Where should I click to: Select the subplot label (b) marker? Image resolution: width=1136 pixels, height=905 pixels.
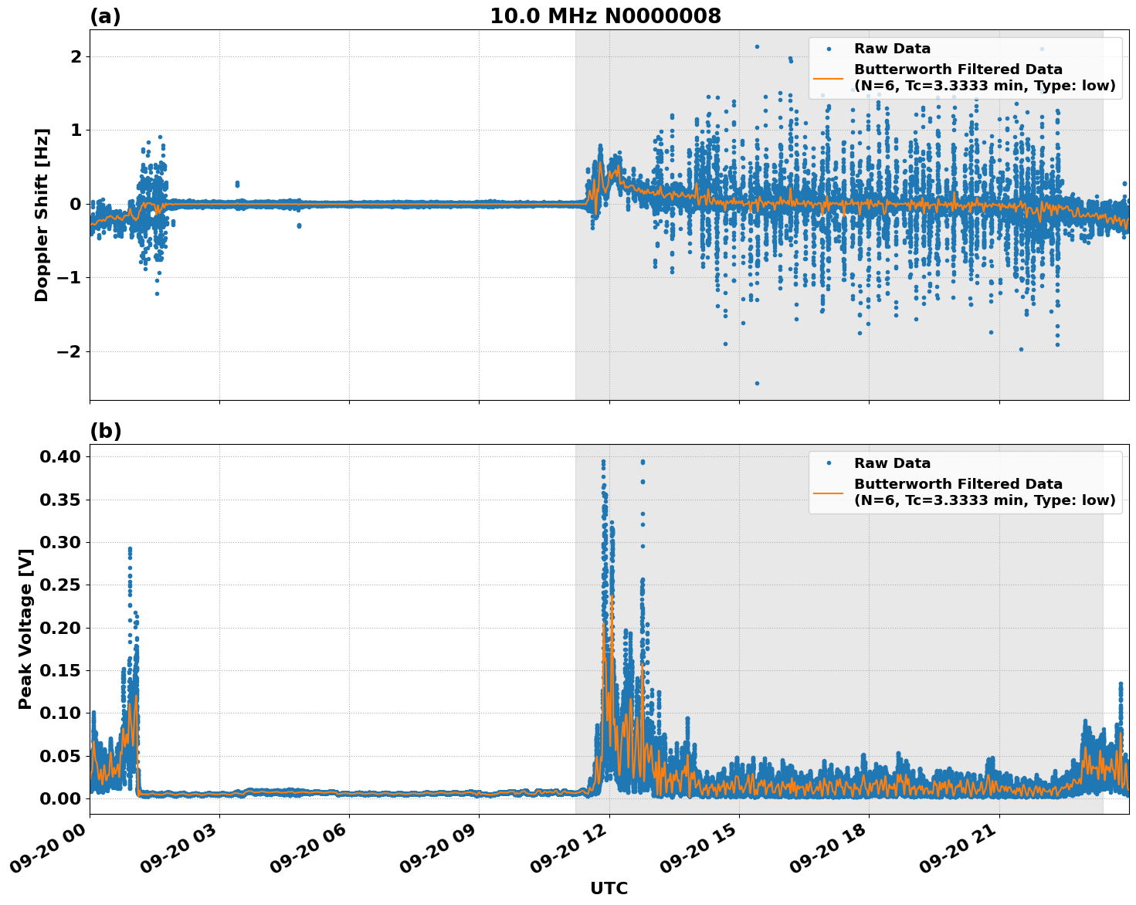(x=107, y=430)
